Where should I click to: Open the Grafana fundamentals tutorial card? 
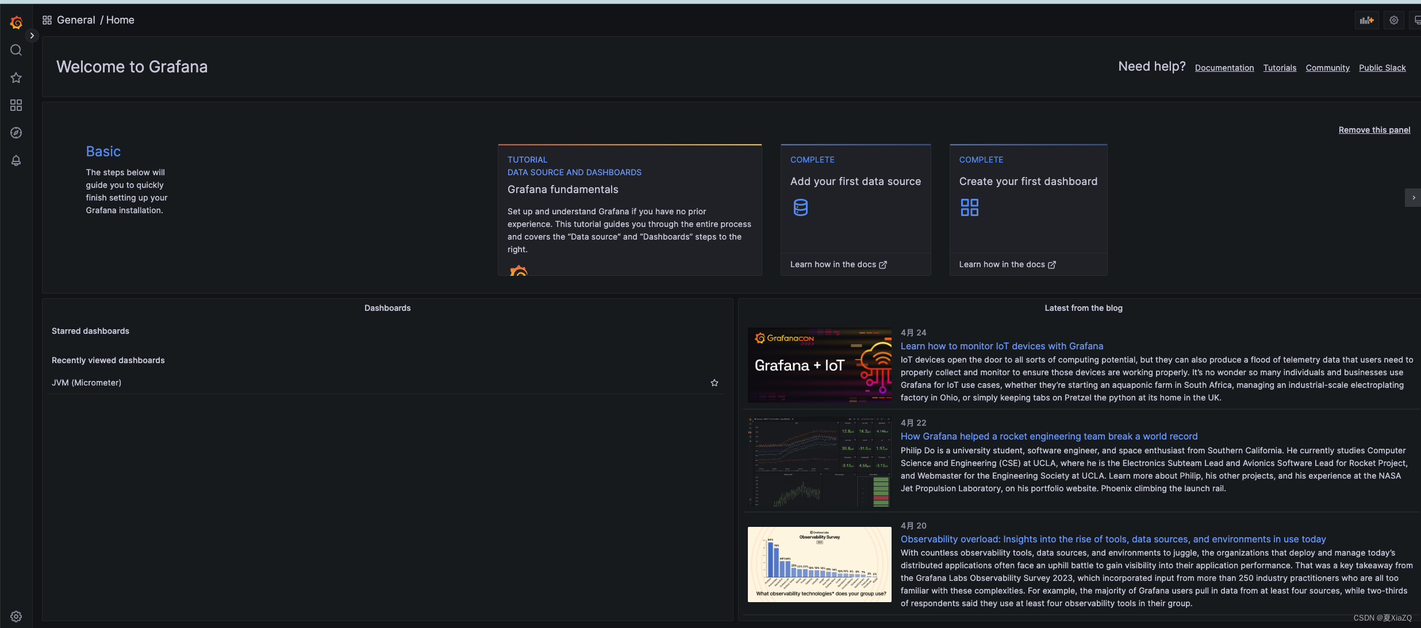(629, 210)
